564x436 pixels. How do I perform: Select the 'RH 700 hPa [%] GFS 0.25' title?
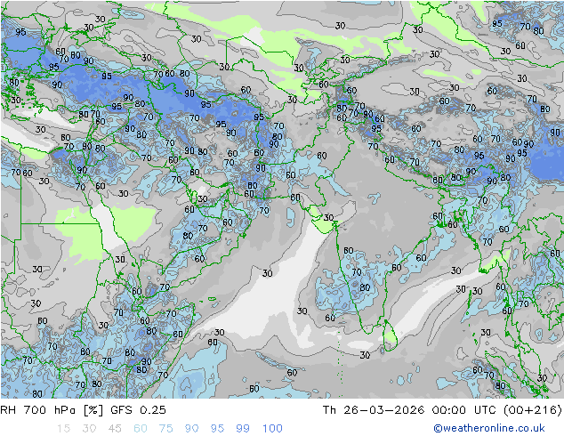point(83,410)
